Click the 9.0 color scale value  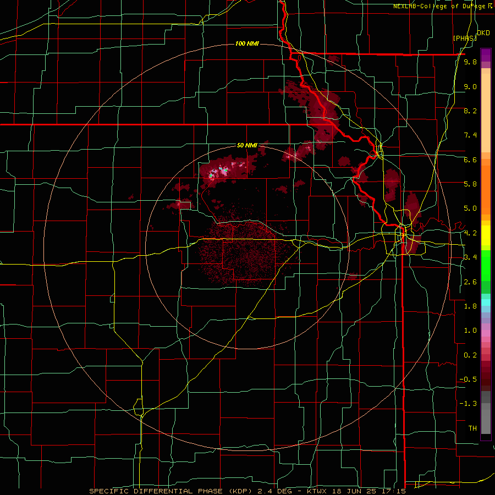[470, 86]
